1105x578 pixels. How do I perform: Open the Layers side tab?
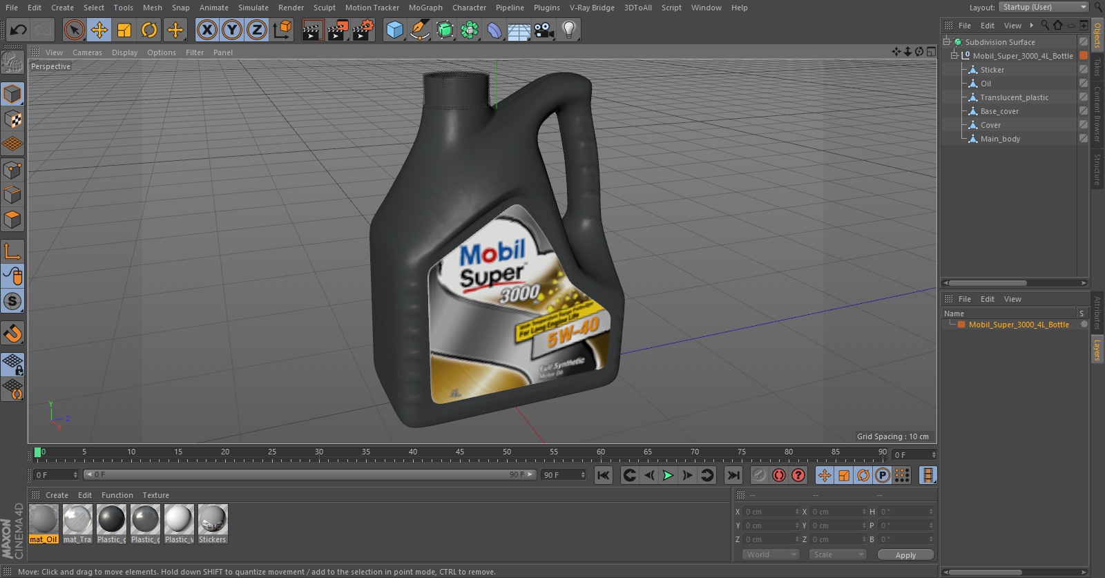point(1097,350)
